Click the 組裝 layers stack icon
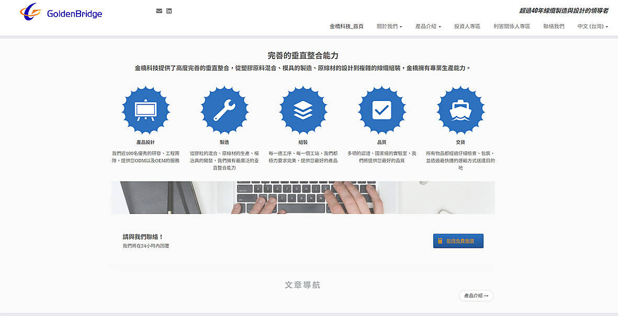The height and width of the screenshot is (316, 618). coord(303,110)
